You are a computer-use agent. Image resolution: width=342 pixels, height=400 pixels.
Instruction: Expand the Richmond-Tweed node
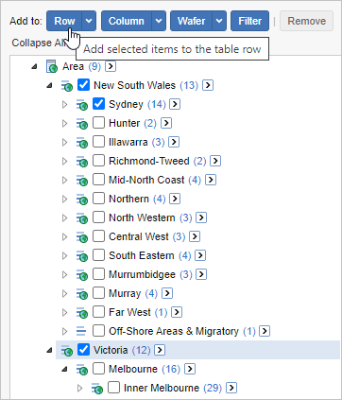point(64,161)
